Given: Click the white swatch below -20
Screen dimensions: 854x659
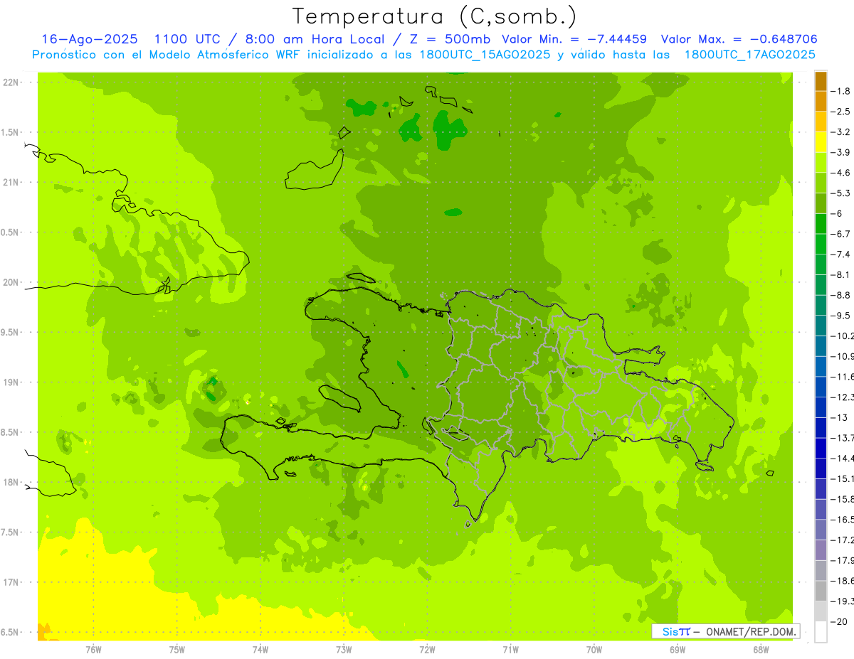Looking at the screenshot, I should tap(821, 632).
